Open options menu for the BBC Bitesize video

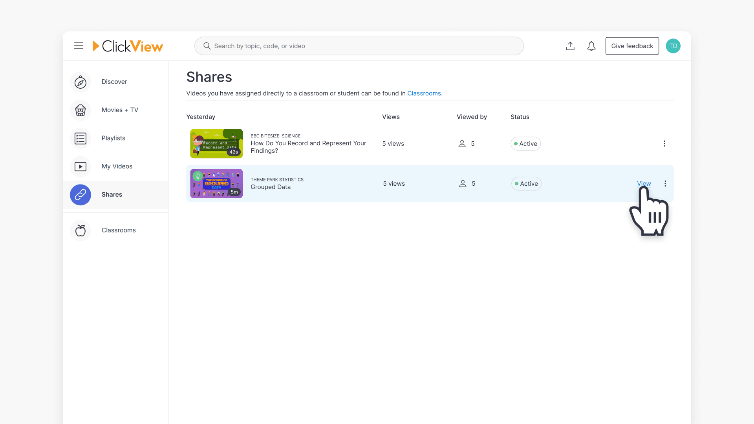pos(664,143)
